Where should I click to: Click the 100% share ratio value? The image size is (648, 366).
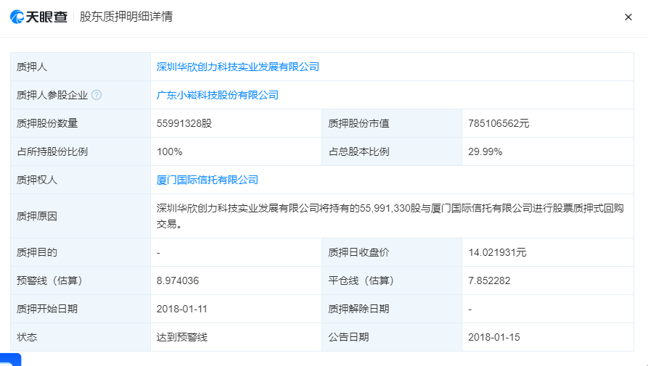[170, 152]
